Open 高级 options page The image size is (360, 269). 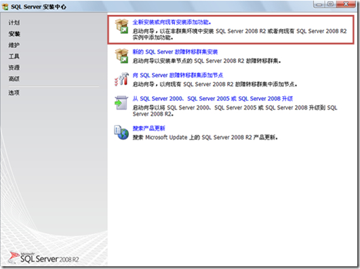click(14, 79)
